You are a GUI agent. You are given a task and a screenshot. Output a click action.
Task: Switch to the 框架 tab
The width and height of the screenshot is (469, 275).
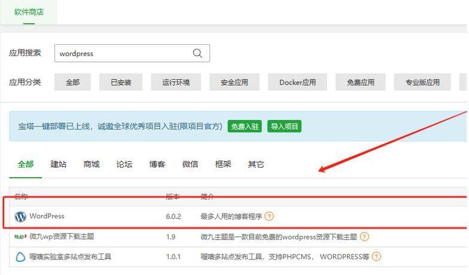[x=223, y=165]
